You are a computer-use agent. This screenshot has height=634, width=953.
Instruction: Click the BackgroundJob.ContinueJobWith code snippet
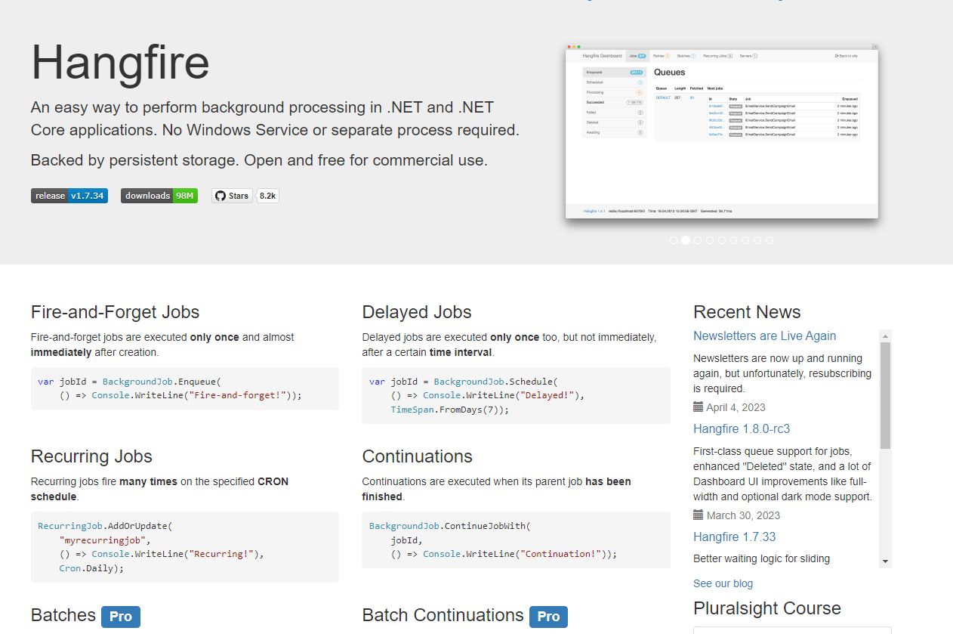tap(517, 540)
